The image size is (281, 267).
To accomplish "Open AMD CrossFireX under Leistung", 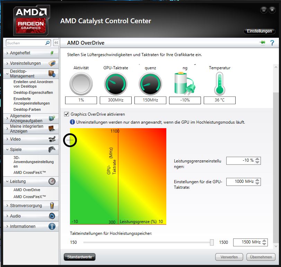I will [x=30, y=197].
